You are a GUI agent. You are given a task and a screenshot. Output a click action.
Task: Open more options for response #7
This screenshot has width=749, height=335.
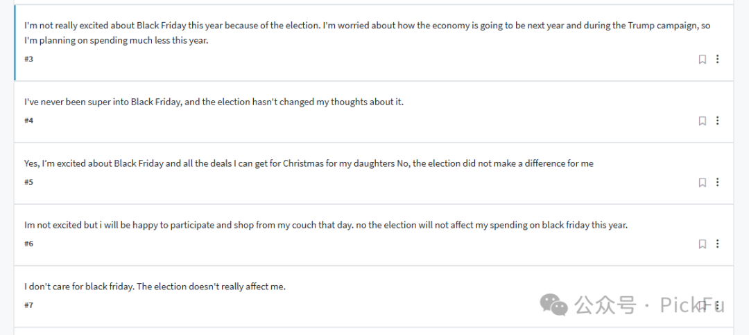(x=717, y=305)
